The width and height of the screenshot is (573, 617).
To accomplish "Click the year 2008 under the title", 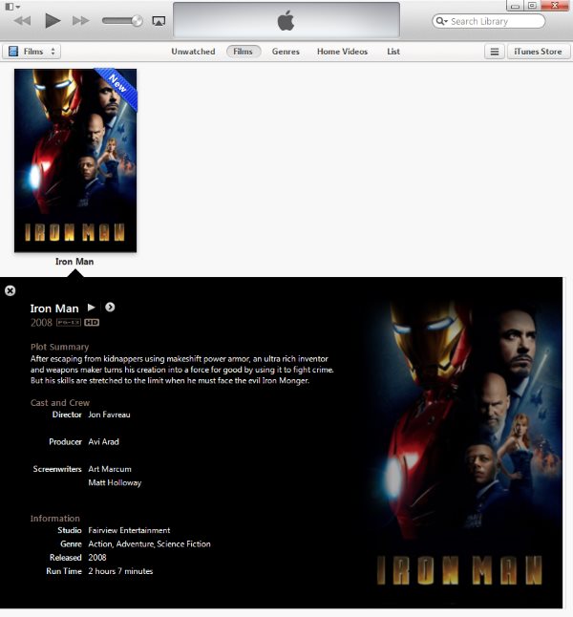I will pos(41,323).
